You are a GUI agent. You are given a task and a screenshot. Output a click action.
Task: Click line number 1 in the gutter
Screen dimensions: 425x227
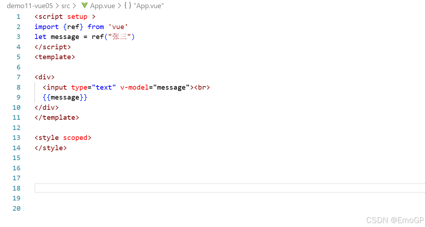(x=18, y=17)
